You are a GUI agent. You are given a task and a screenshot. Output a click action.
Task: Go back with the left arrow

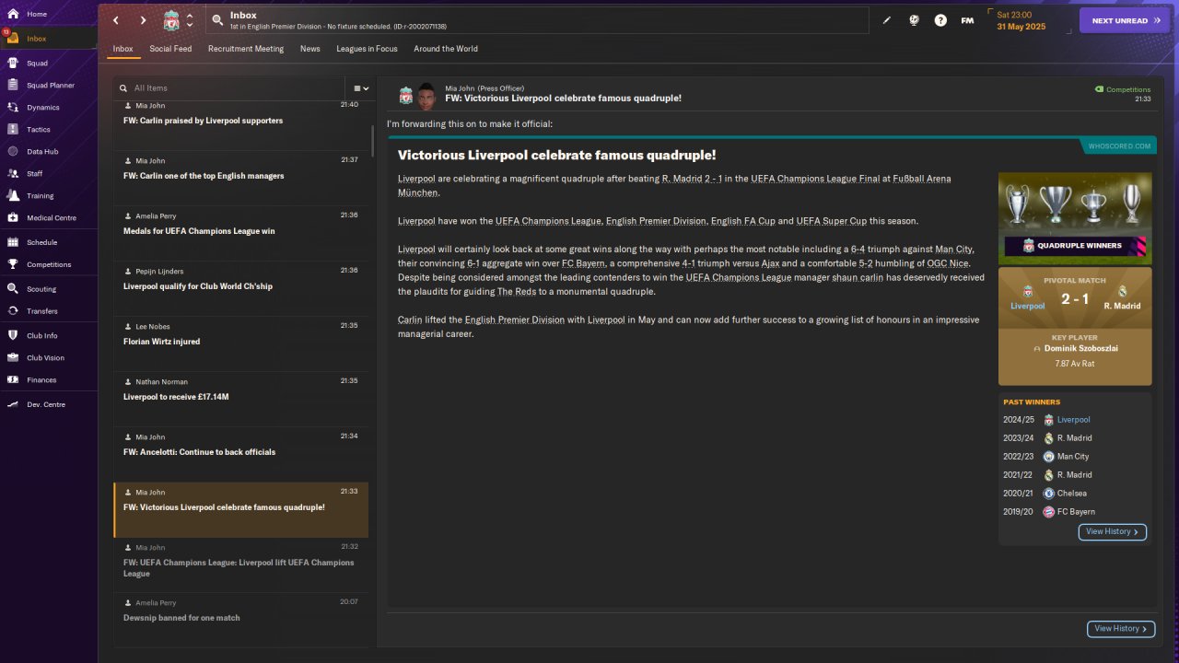point(116,20)
